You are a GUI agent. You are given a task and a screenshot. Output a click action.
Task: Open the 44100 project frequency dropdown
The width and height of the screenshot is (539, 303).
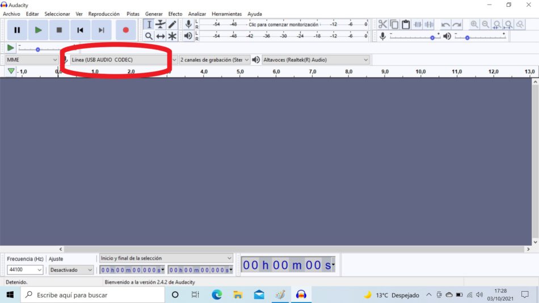[25, 270]
